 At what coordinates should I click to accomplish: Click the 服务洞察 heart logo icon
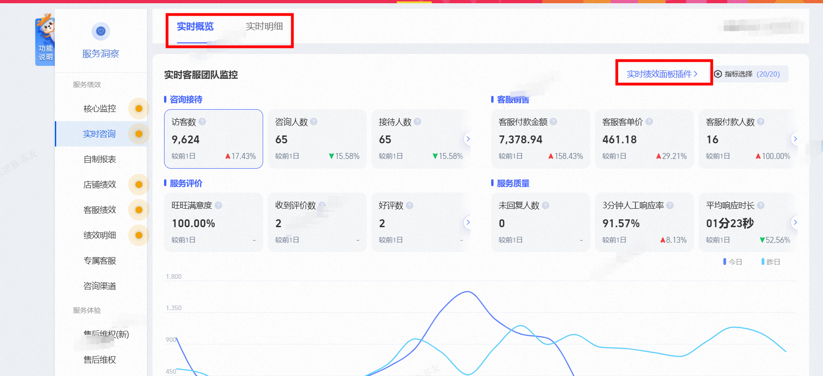pos(101,31)
